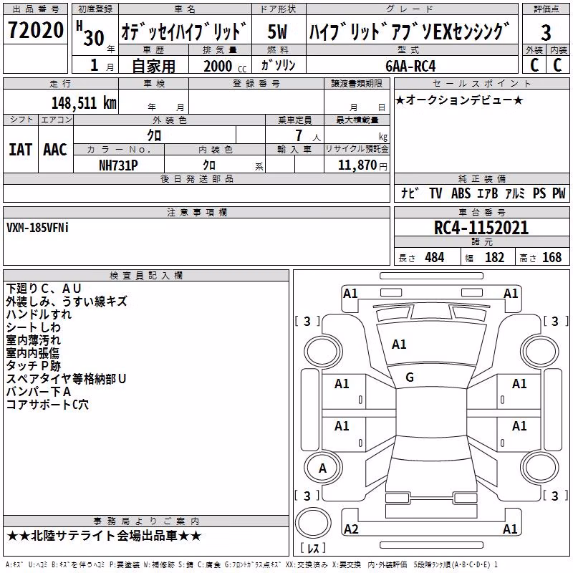Click inspector note シートしわ
Image resolution: width=573 pixels, height=573 pixels.
33,327
